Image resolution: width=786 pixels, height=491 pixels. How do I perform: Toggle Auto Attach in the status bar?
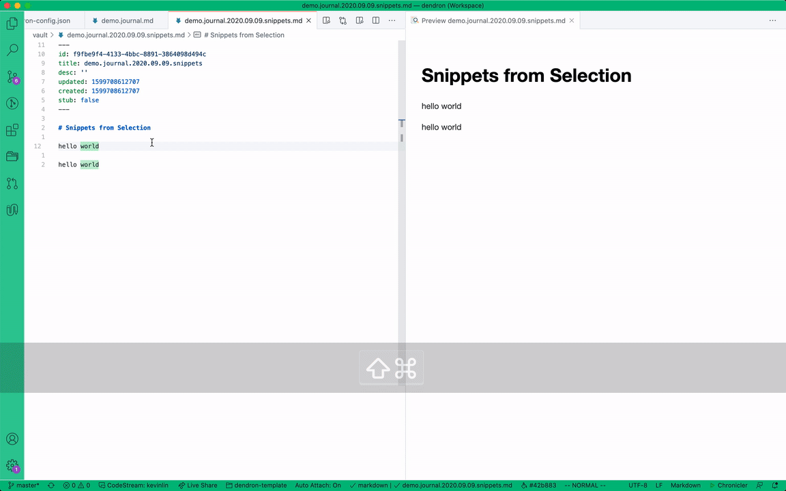pos(318,486)
